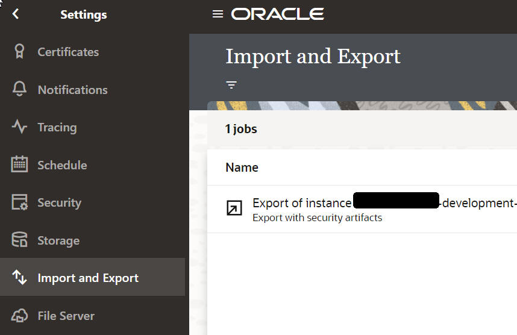The image size is (517, 335).
Task: Open the Export of instance job
Action: [x=301, y=203]
